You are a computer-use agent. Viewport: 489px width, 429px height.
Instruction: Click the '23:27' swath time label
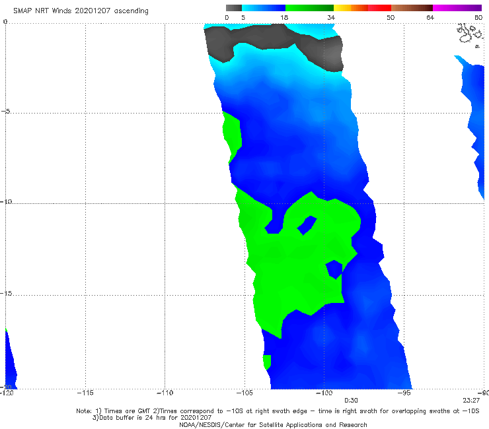point(471,401)
